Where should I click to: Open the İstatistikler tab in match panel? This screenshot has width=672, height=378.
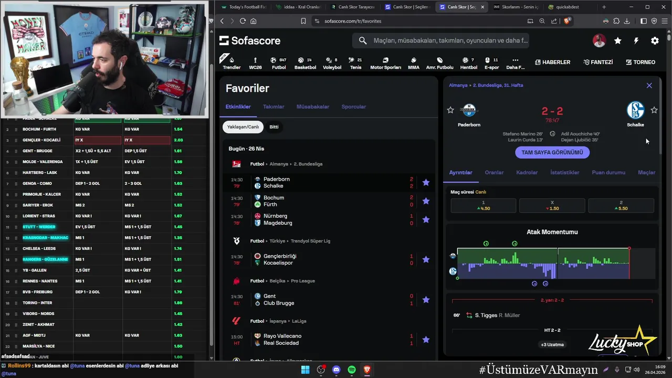(x=565, y=173)
